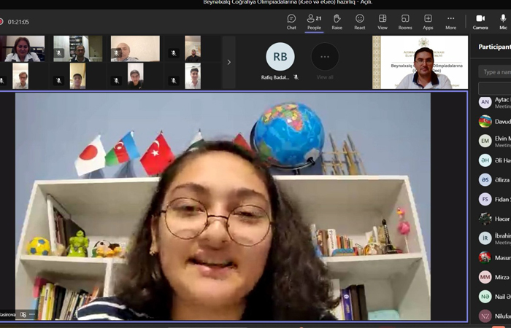Show next participants with the chevron arrow
This screenshot has width=511, height=328.
coord(228,62)
